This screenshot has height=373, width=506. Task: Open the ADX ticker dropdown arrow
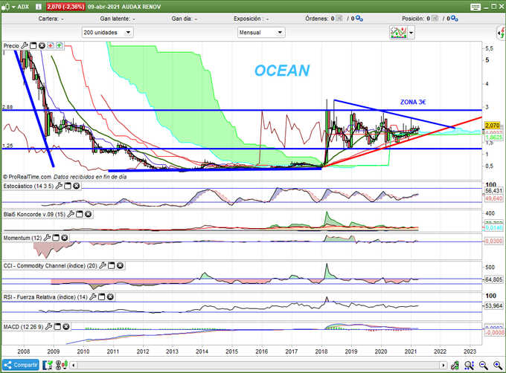coord(14,7)
